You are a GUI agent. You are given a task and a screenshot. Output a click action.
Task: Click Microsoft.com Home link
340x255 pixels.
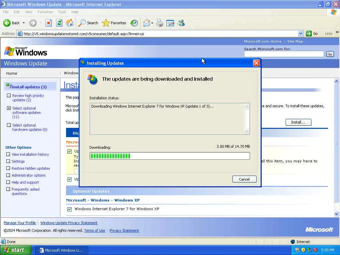coord(263,41)
